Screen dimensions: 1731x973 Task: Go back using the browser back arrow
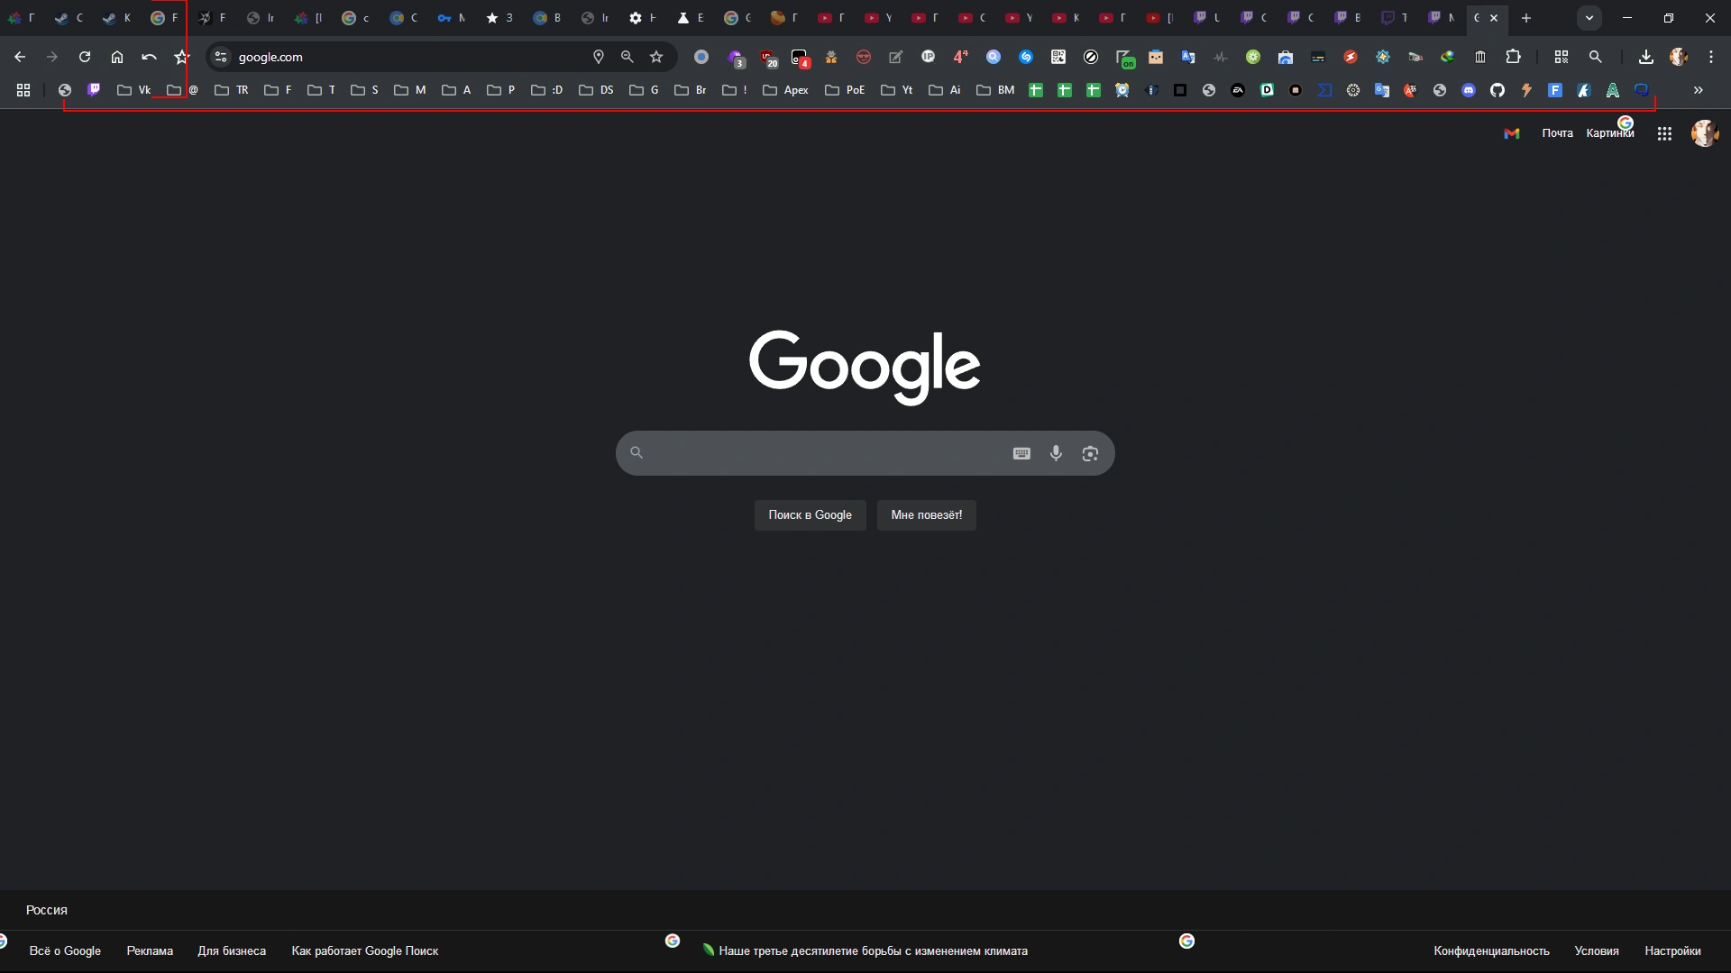20,57
